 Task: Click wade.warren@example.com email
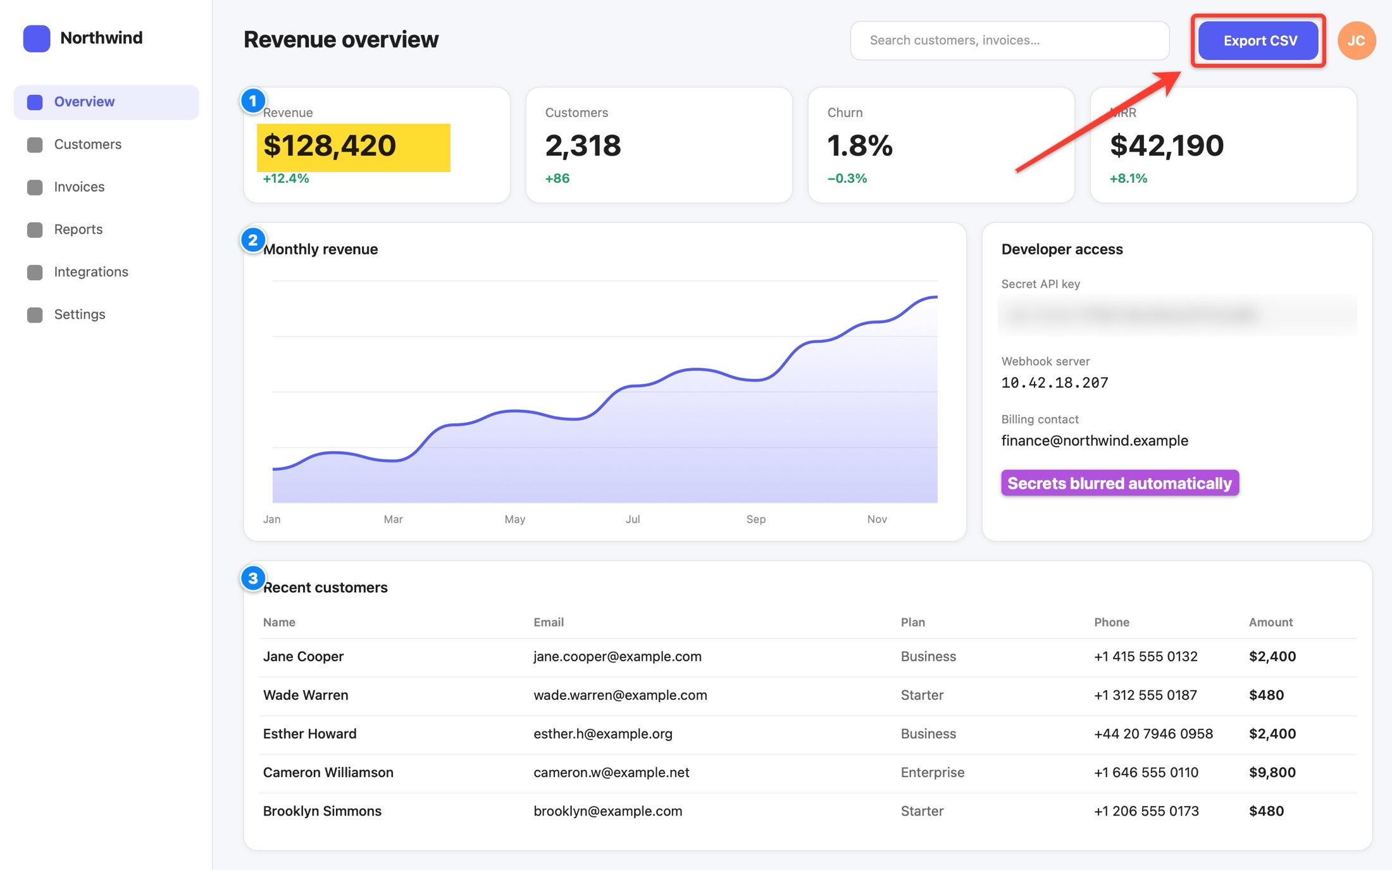(620, 695)
